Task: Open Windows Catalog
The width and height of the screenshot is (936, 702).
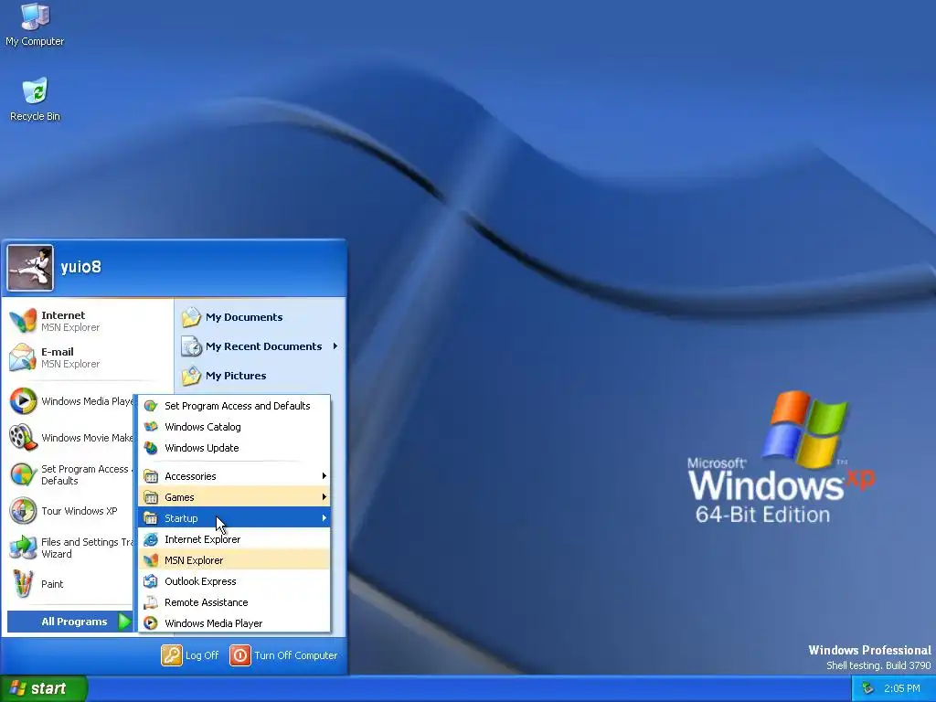Action: point(234,427)
